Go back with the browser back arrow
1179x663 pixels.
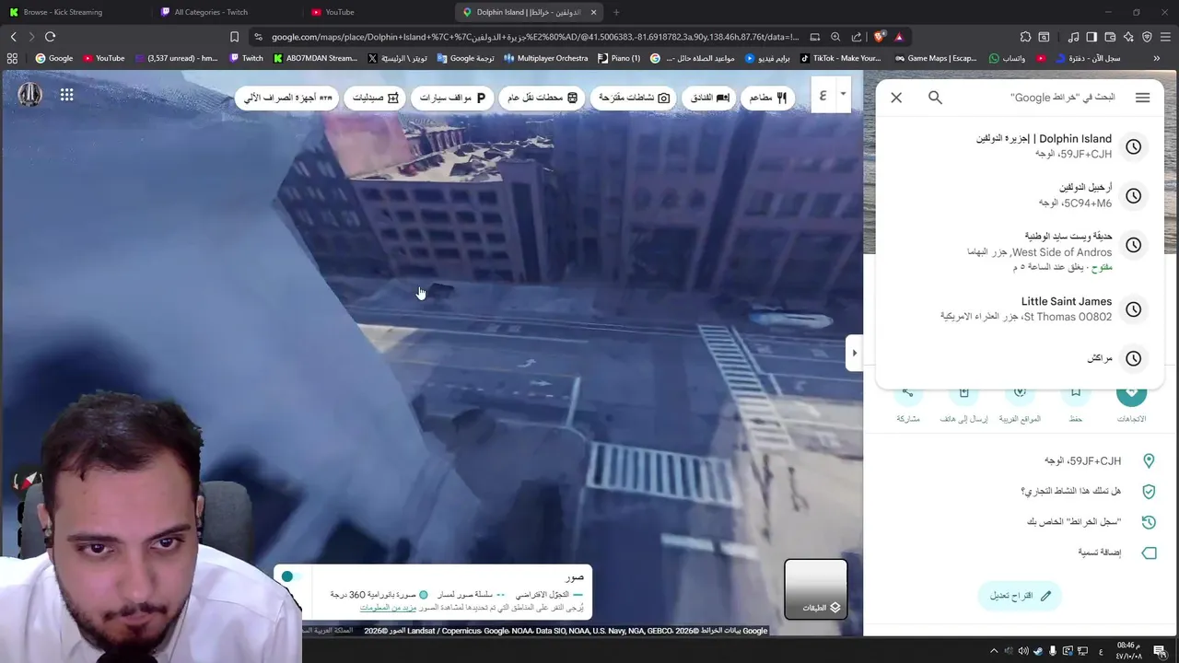click(x=14, y=37)
